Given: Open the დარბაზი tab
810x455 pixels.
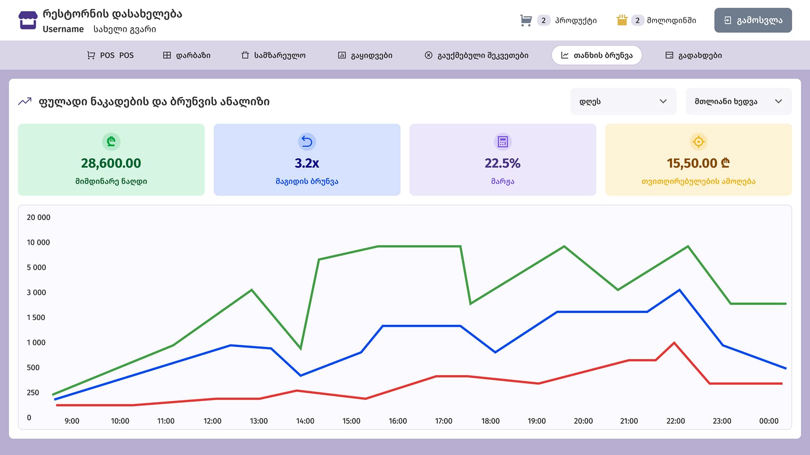Looking at the screenshot, I should (187, 55).
